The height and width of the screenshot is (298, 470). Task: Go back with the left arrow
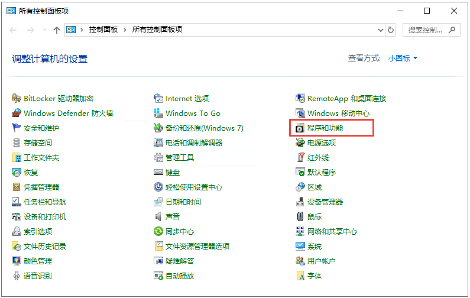13,30
